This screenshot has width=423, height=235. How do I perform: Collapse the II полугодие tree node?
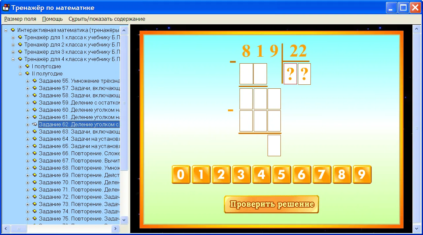(20, 73)
